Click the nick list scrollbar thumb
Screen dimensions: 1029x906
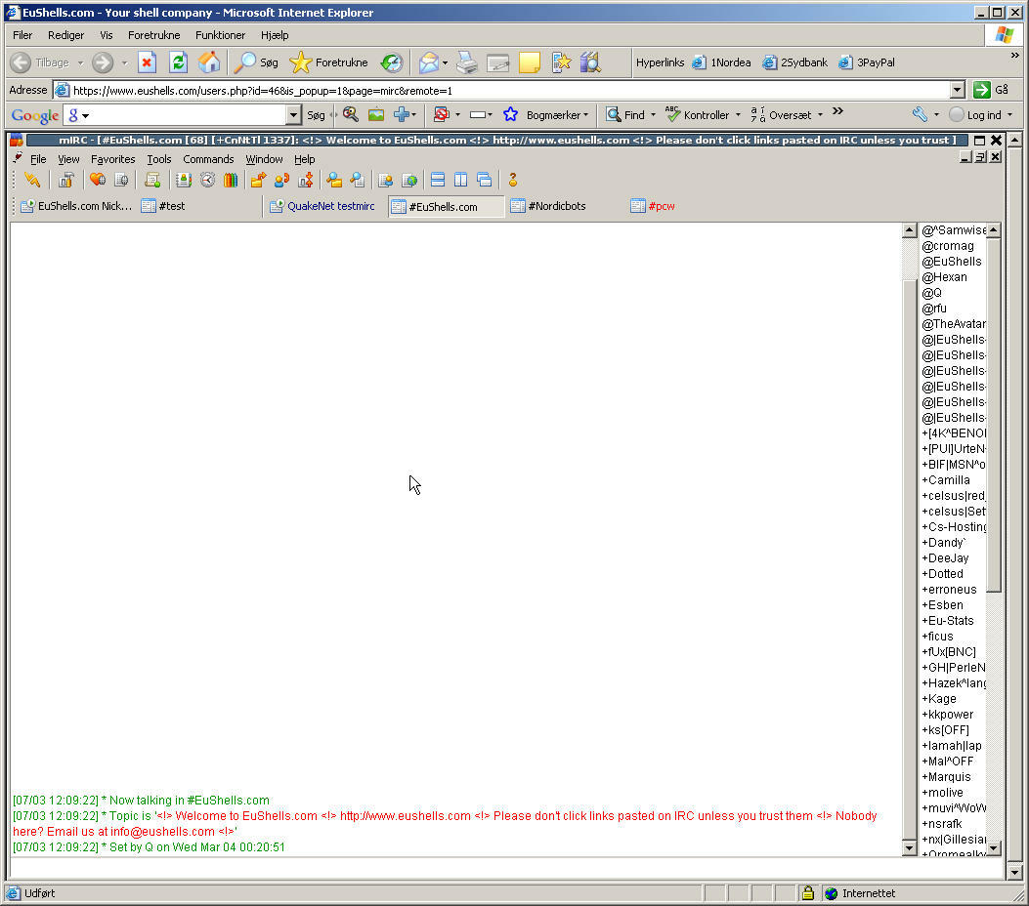click(994, 414)
